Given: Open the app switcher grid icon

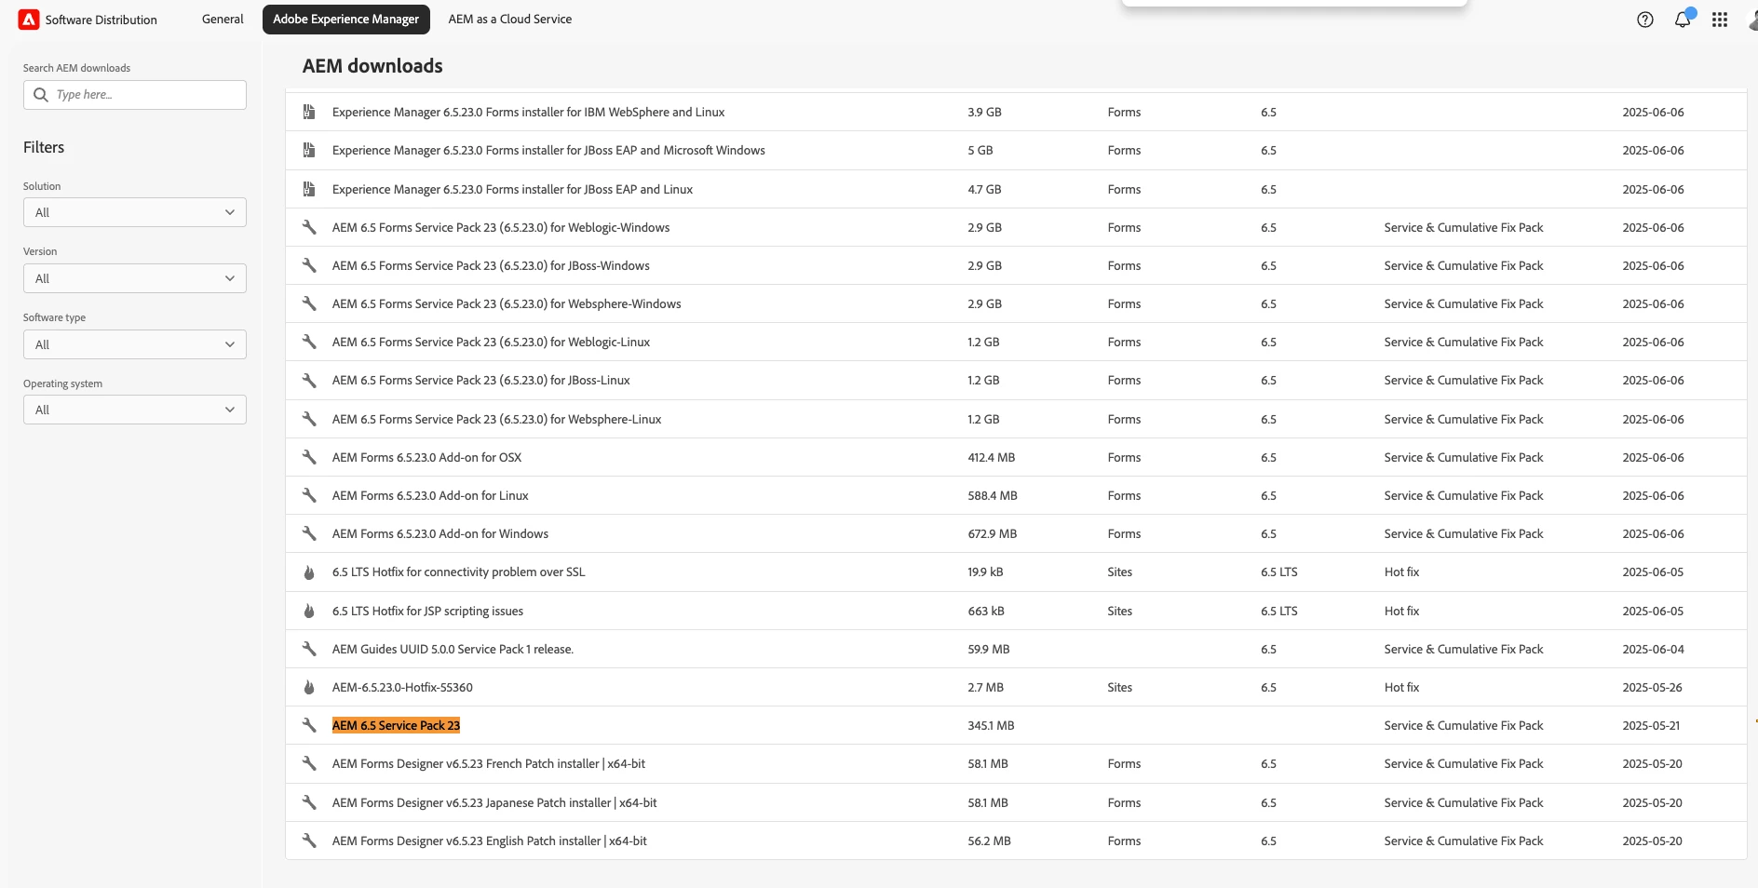Looking at the screenshot, I should tap(1720, 20).
